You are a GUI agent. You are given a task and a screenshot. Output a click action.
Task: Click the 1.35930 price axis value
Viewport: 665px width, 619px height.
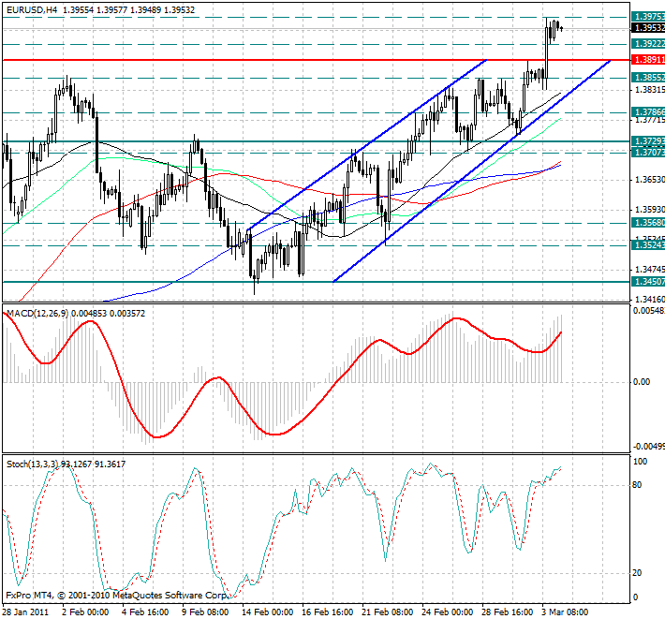[x=649, y=210]
